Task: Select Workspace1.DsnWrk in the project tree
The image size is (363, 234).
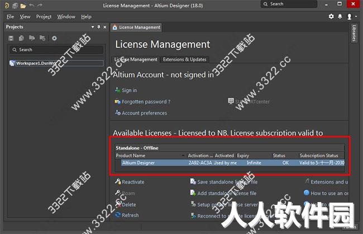Action: [56, 63]
